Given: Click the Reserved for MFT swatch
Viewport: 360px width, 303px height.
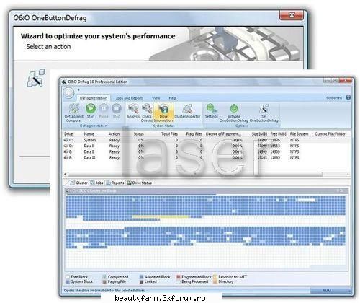Looking at the screenshot, I should click(x=215, y=277).
